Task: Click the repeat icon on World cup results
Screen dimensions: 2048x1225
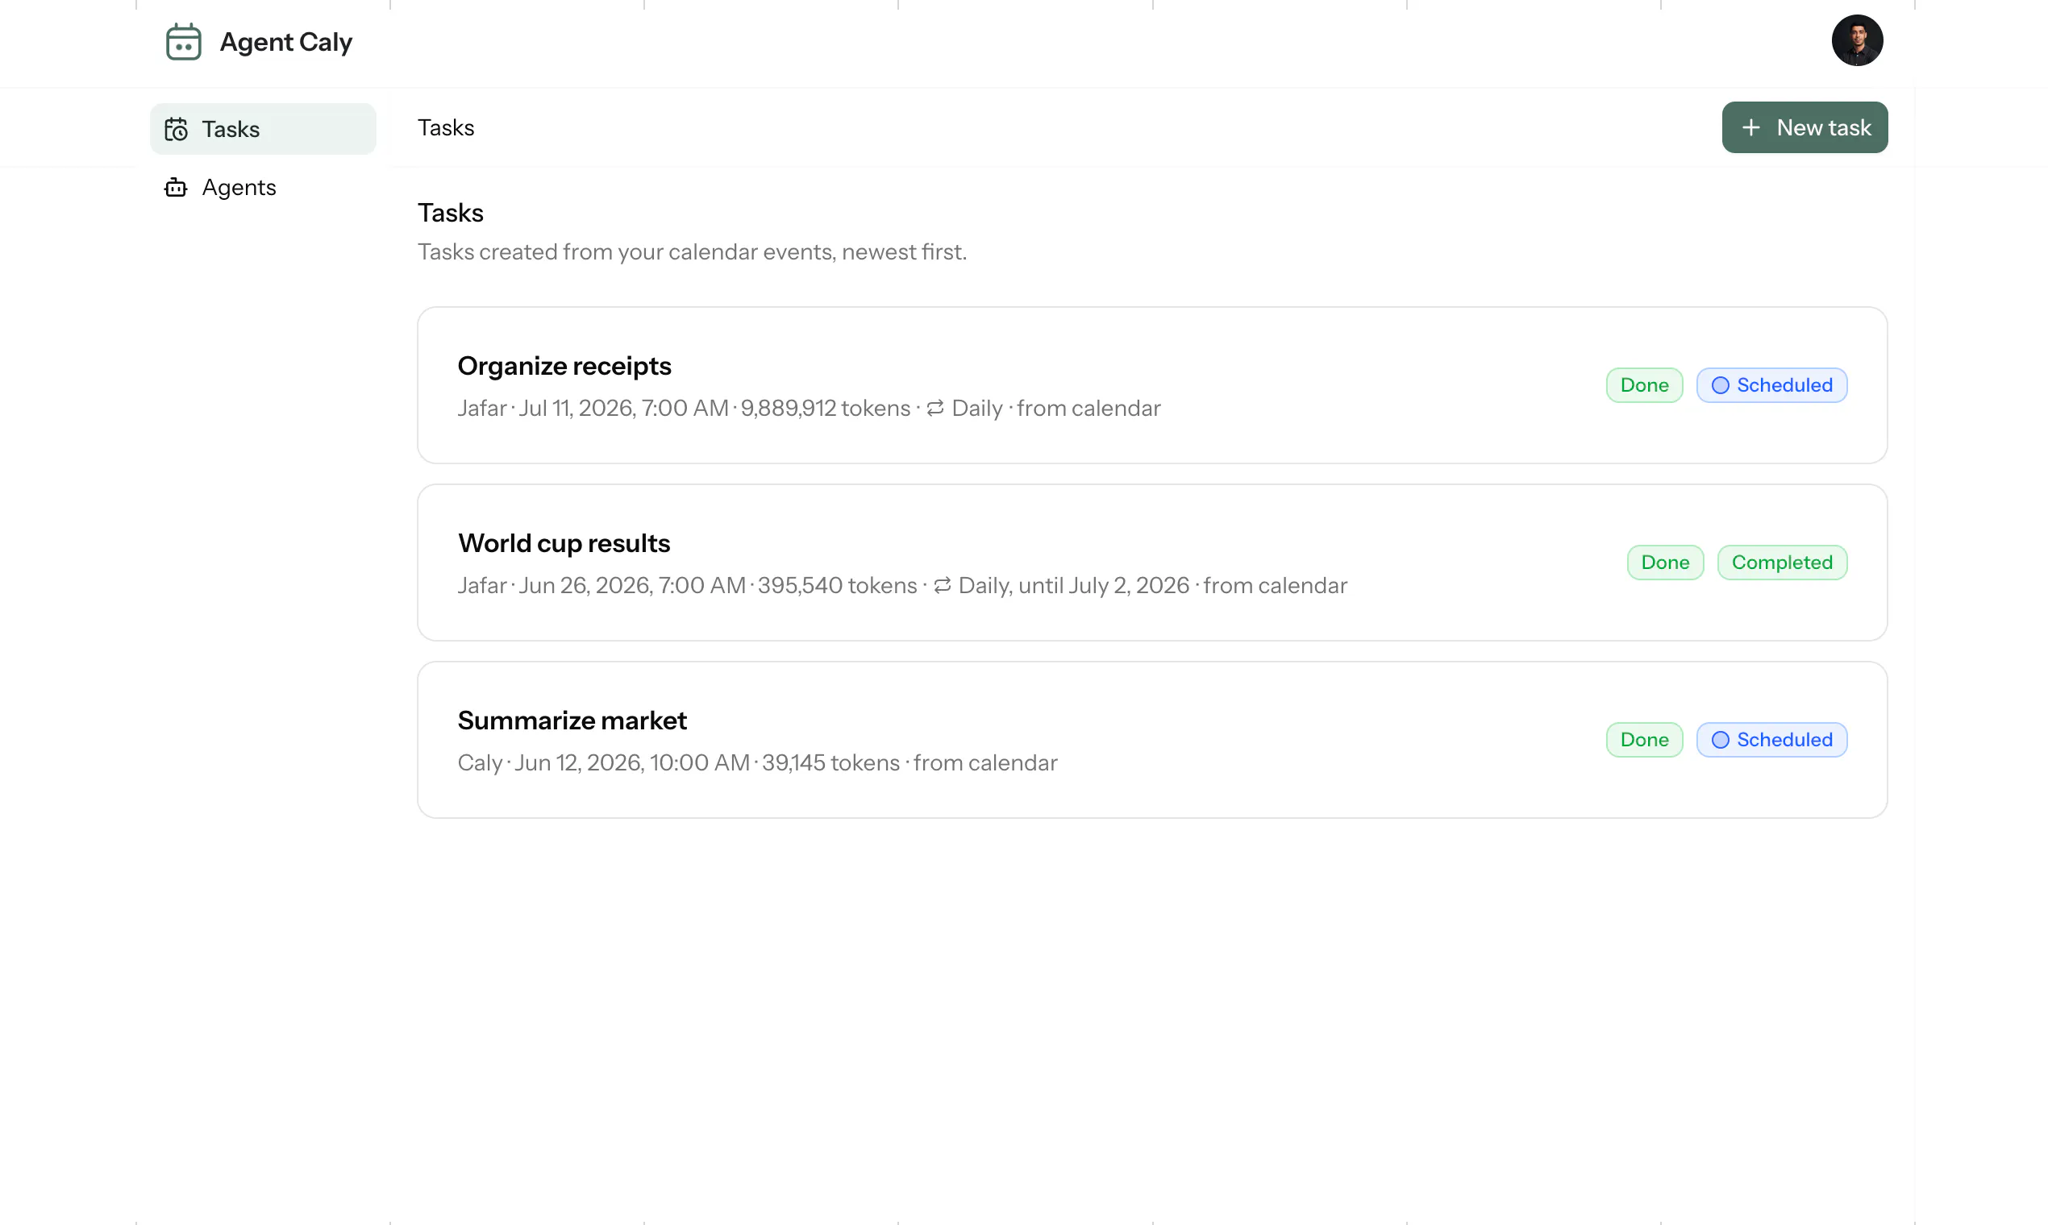Action: pos(942,585)
